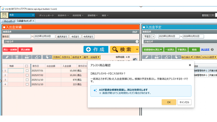The height and width of the screenshot is (122, 217).
Task: Open the printer icon menu in 入出金予定 toolbar
Action: (x=157, y=57)
